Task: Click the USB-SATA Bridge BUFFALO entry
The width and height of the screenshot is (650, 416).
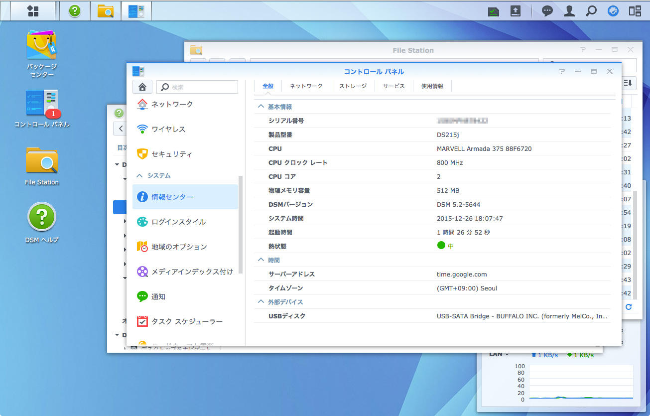Action: pyautogui.click(x=522, y=316)
